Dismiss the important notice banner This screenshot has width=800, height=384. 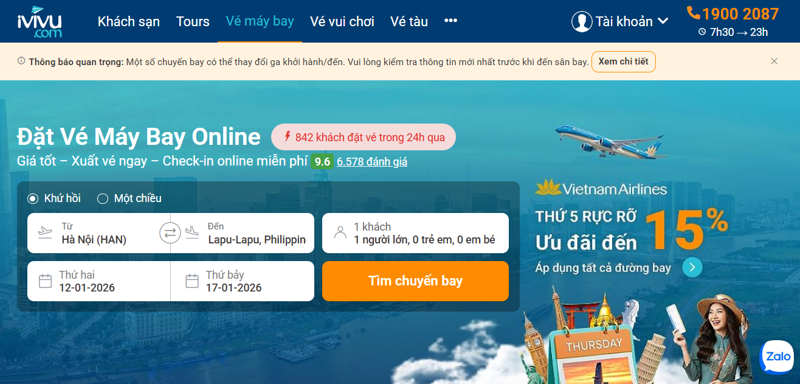pos(774,61)
